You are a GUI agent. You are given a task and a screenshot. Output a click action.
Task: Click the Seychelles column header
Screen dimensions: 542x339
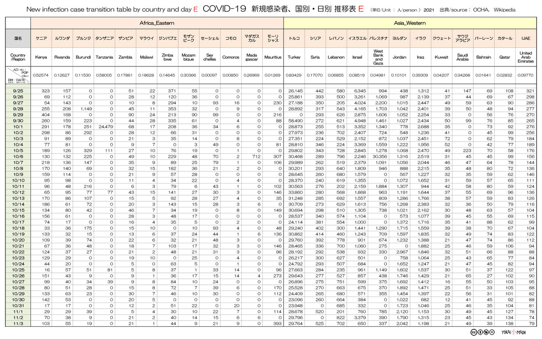(210, 57)
